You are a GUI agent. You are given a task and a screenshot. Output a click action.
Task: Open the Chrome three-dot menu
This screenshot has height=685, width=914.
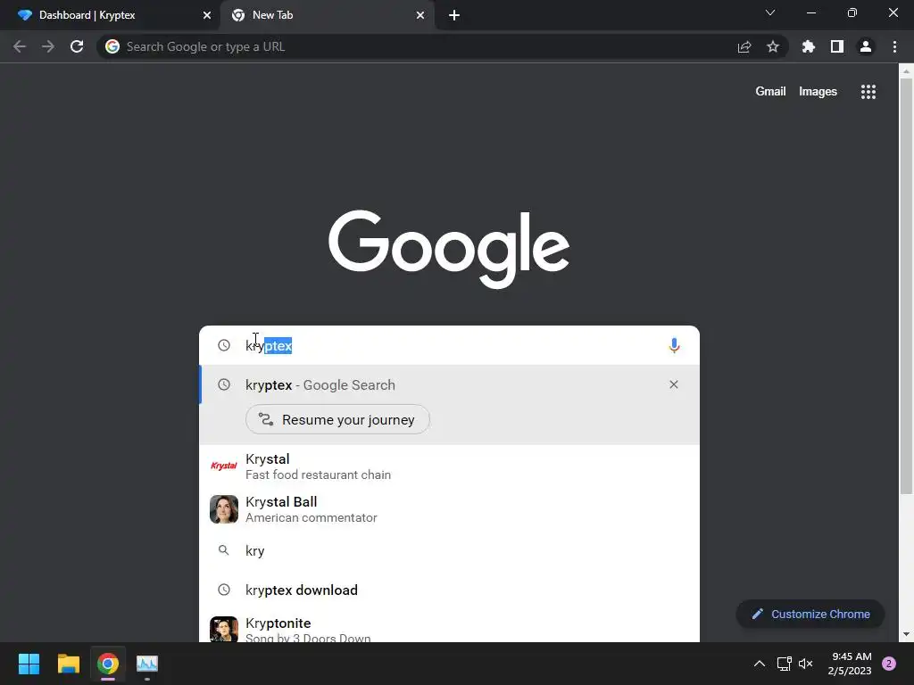(x=894, y=46)
